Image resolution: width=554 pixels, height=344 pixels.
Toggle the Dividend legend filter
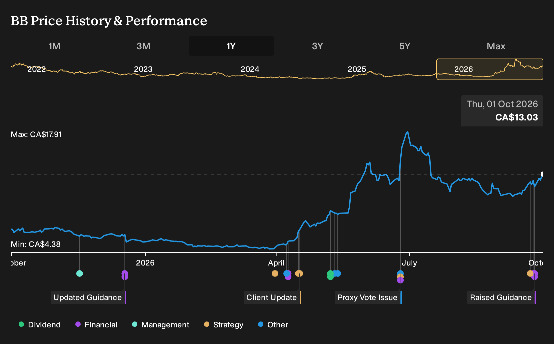click(x=40, y=325)
